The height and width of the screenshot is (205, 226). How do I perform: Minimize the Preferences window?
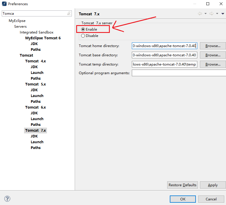(195, 4)
